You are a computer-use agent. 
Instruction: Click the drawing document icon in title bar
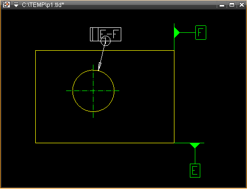coord(6,4)
